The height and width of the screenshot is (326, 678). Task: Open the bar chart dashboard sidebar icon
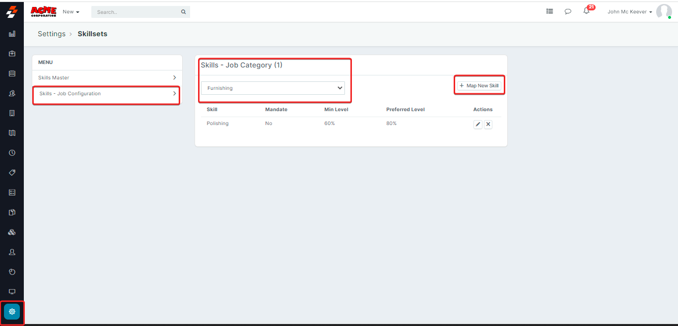(x=12, y=34)
